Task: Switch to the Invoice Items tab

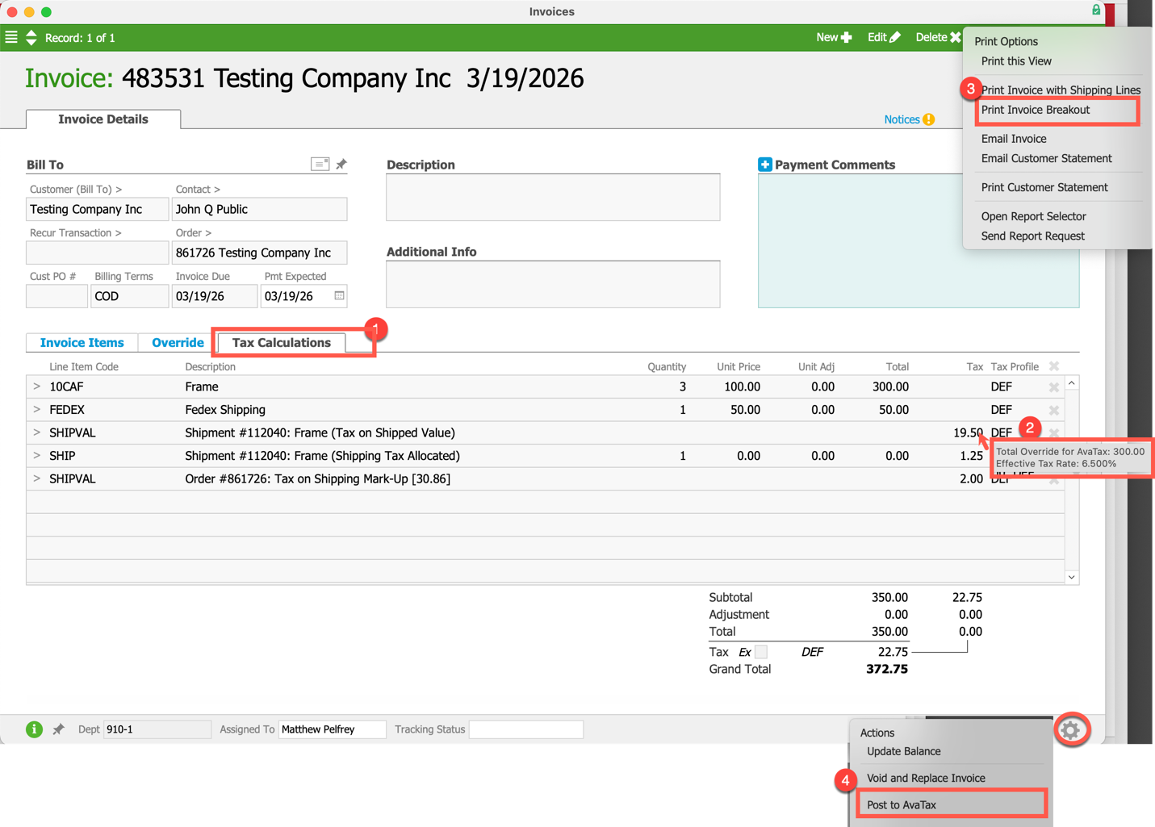Action: [x=82, y=343]
